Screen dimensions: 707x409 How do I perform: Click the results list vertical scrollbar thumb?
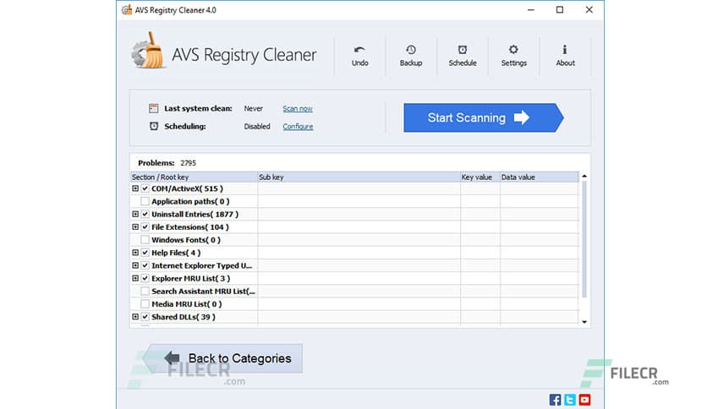(x=584, y=239)
